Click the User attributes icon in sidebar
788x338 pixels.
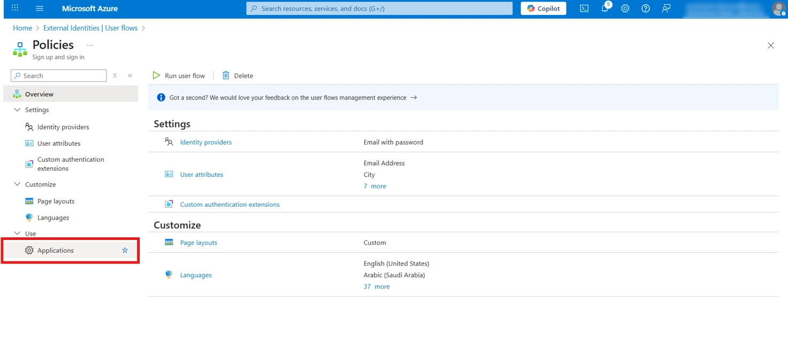pyautogui.click(x=28, y=143)
